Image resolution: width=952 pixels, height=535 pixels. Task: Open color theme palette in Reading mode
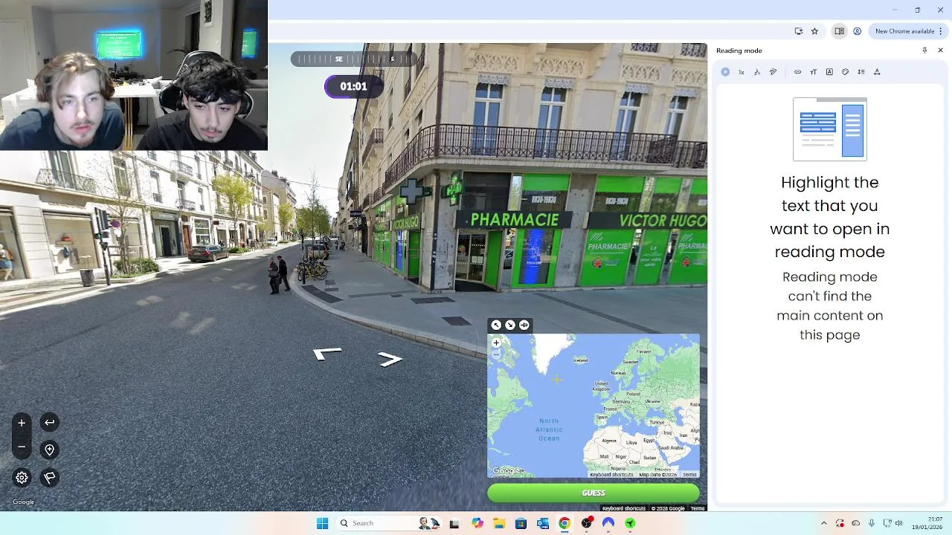(845, 72)
